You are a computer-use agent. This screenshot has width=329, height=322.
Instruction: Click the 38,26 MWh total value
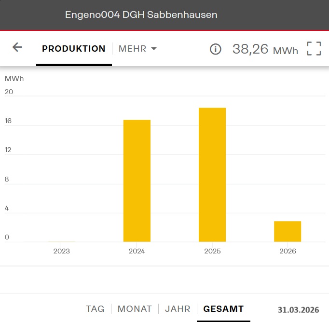point(265,49)
